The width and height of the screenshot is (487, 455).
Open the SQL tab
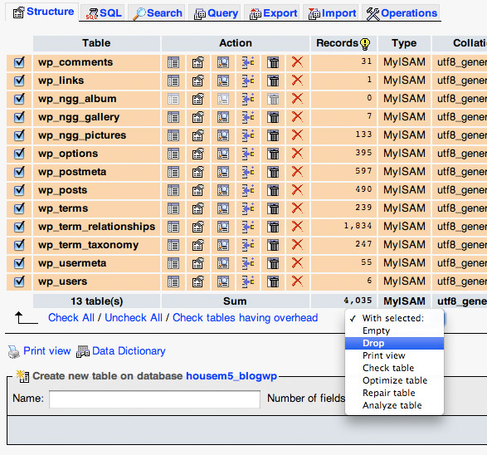[104, 13]
